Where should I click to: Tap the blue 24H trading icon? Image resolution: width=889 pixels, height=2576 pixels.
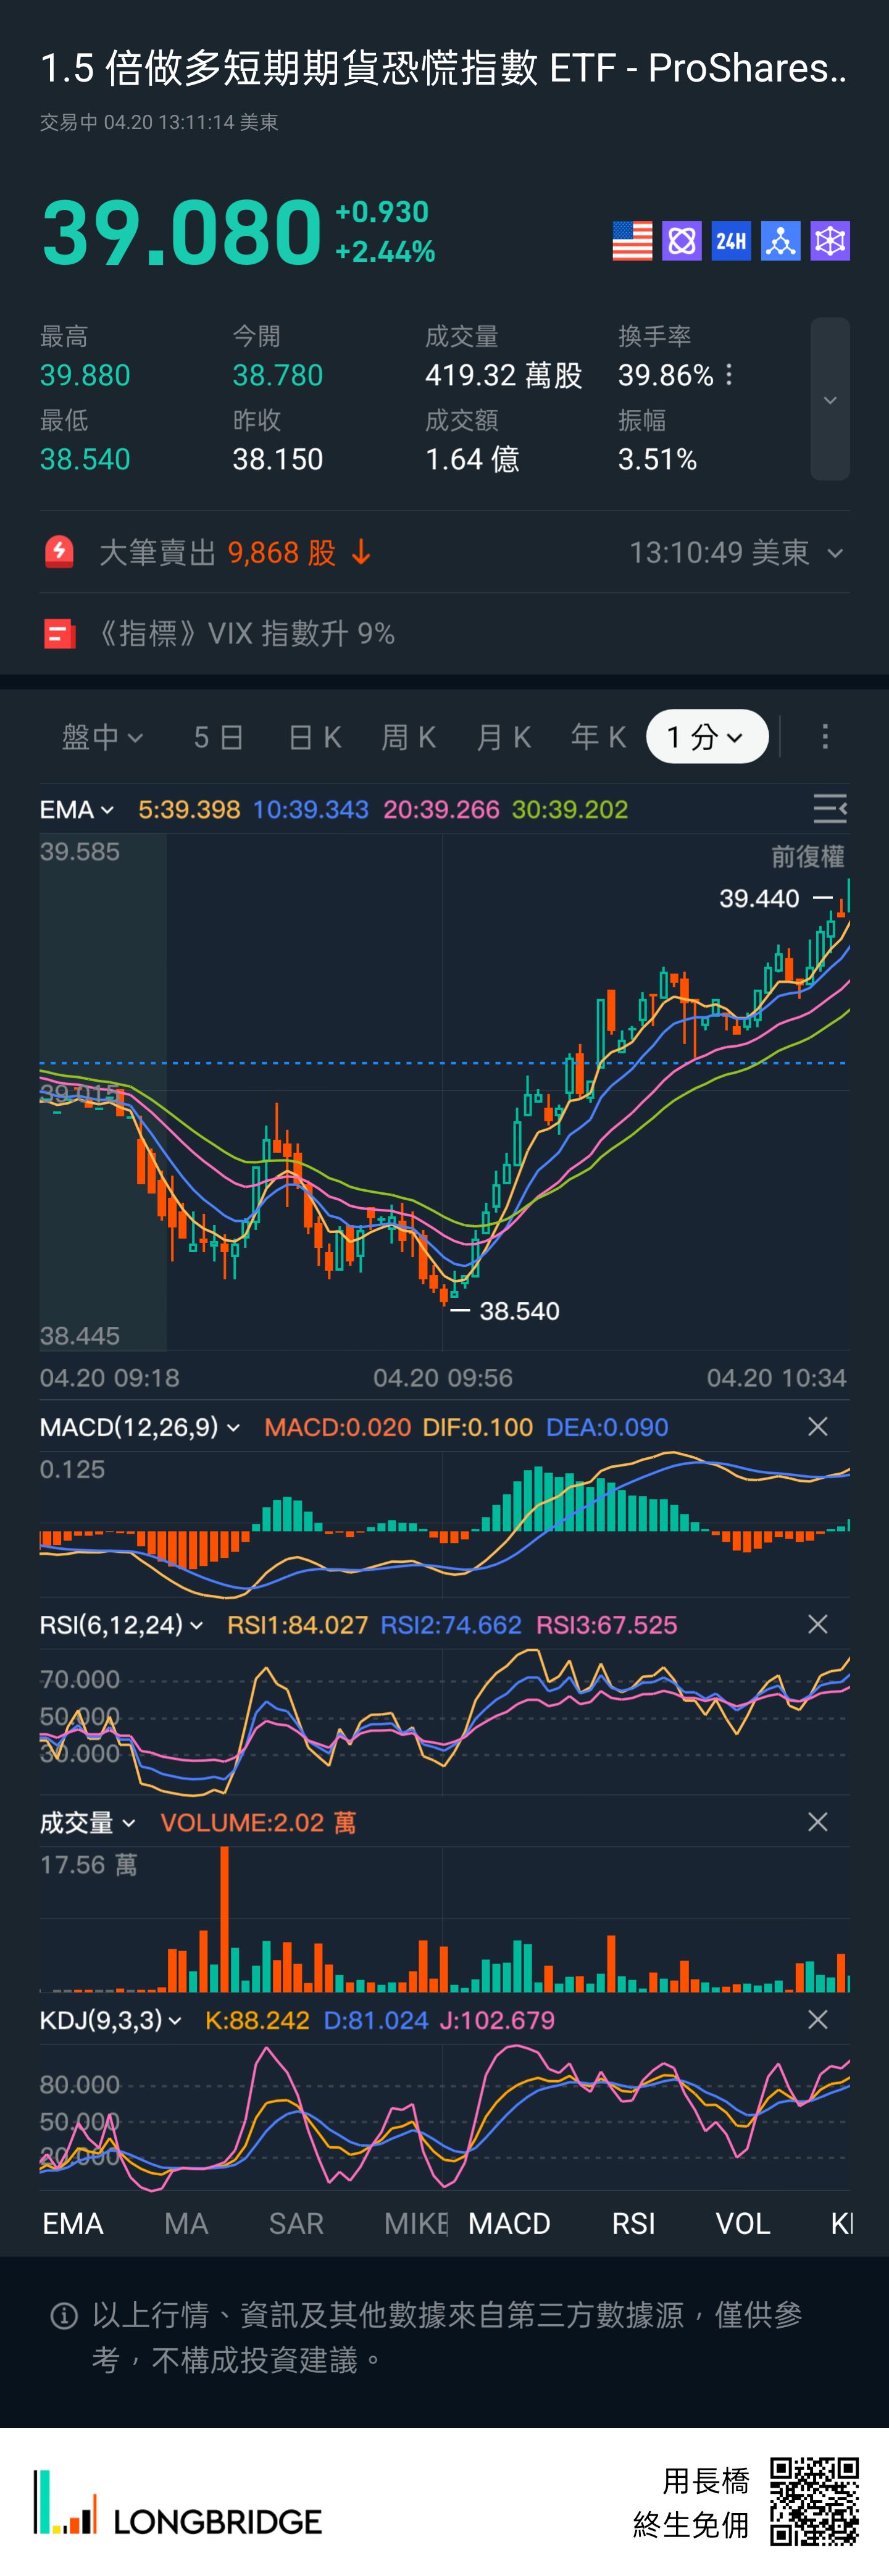pyautogui.click(x=731, y=241)
